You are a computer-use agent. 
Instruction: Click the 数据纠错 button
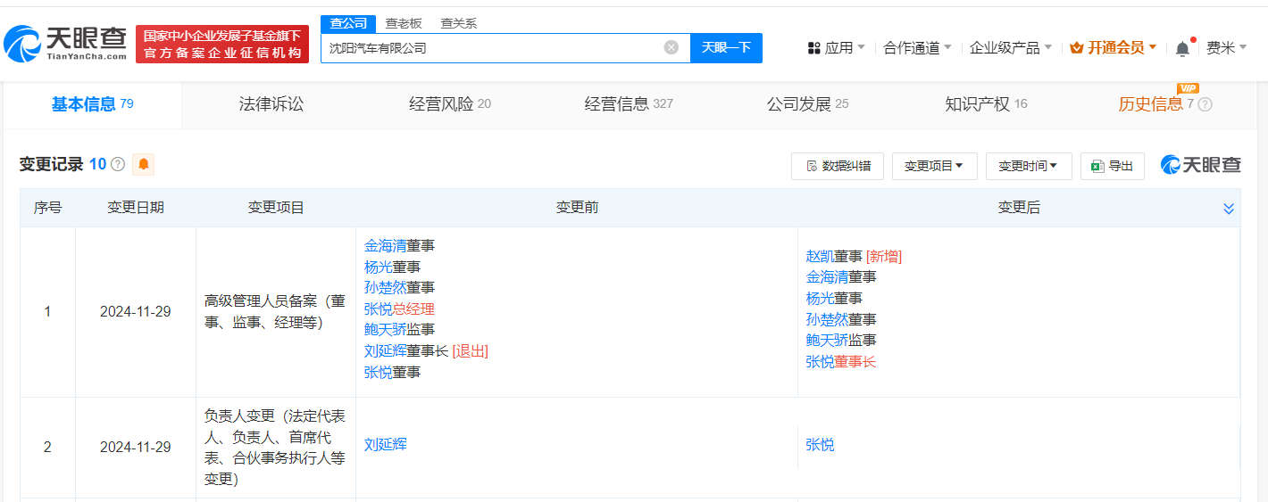[838, 166]
